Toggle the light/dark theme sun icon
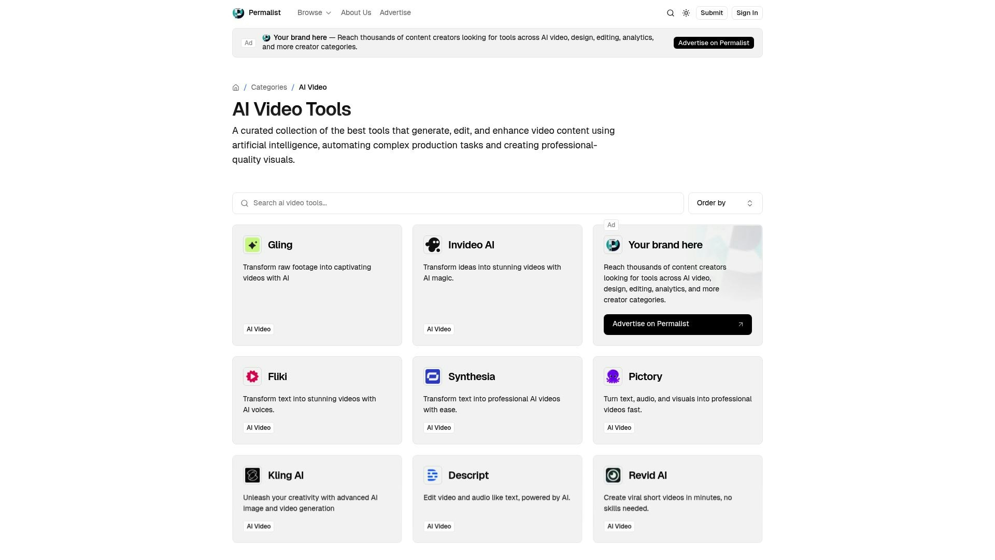Image resolution: width=995 pixels, height=560 pixels. [x=686, y=13]
